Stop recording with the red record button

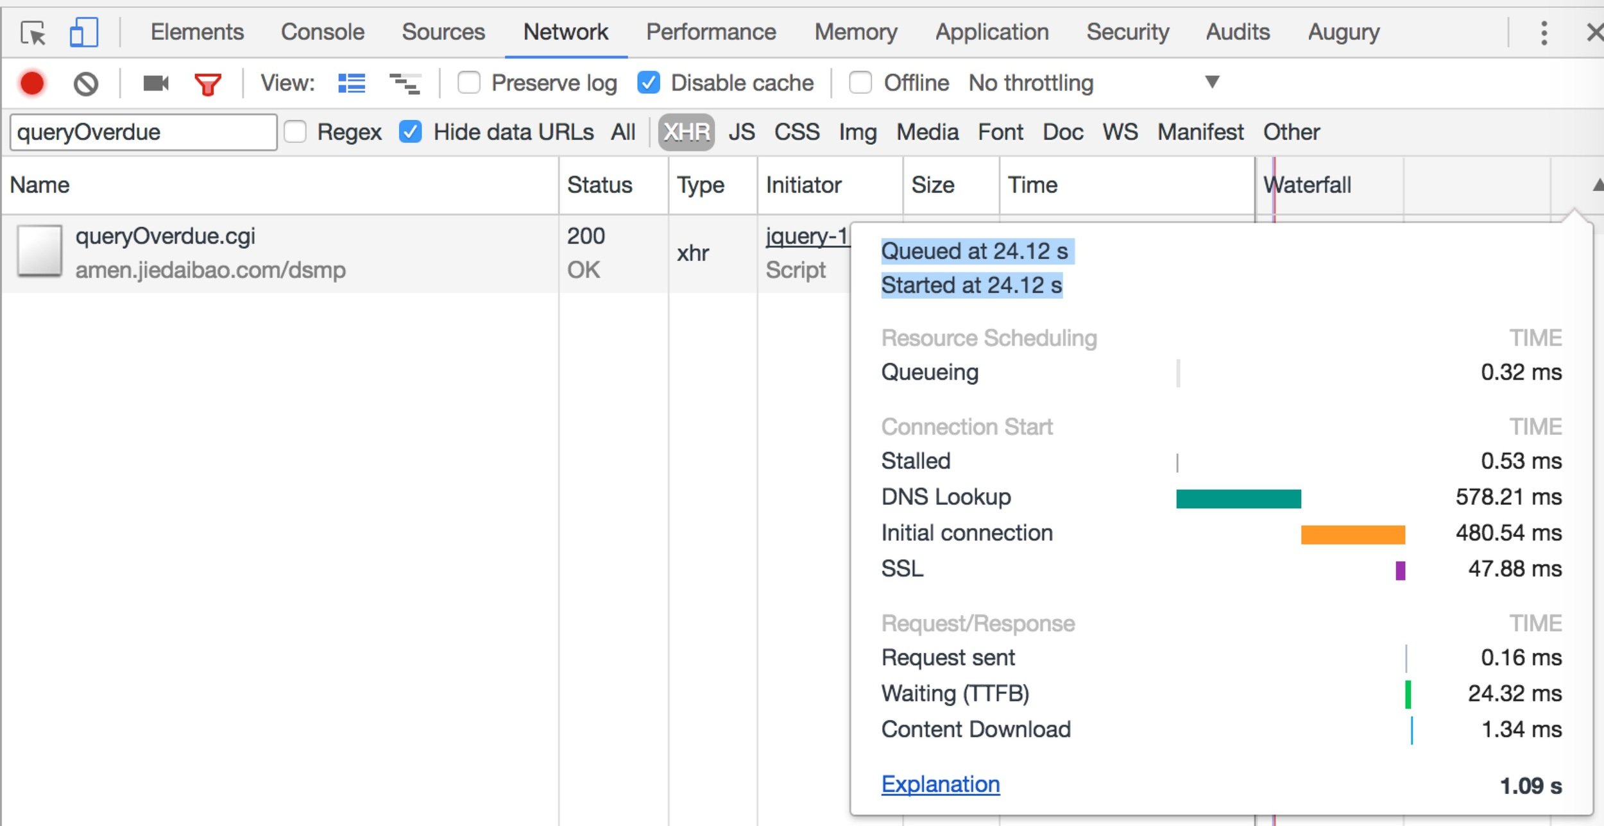pos(32,83)
